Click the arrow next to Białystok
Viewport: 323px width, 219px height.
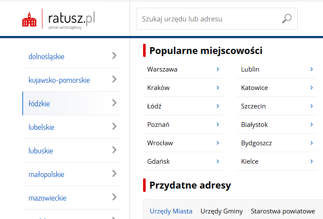[x=311, y=124]
